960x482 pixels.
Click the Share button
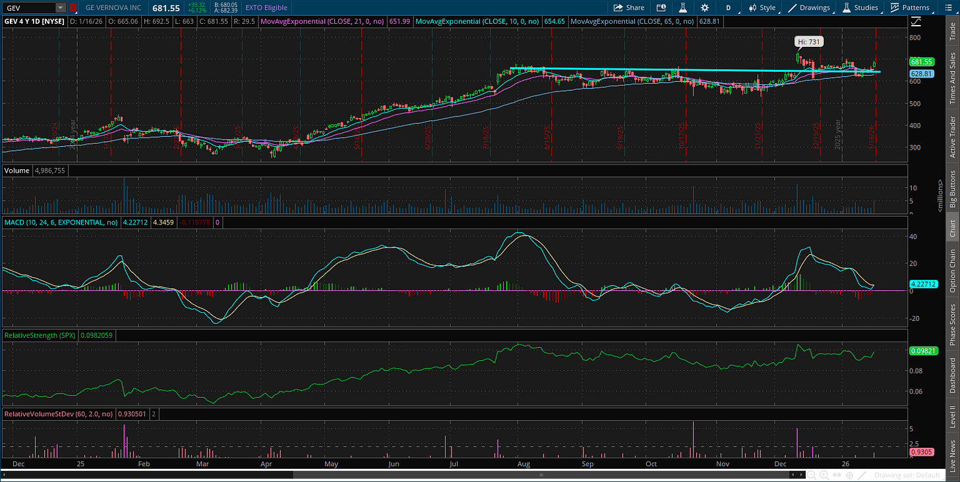click(x=628, y=8)
